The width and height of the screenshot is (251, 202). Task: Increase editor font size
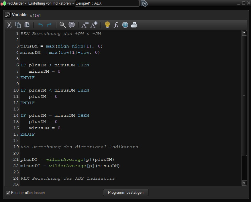(94, 25)
